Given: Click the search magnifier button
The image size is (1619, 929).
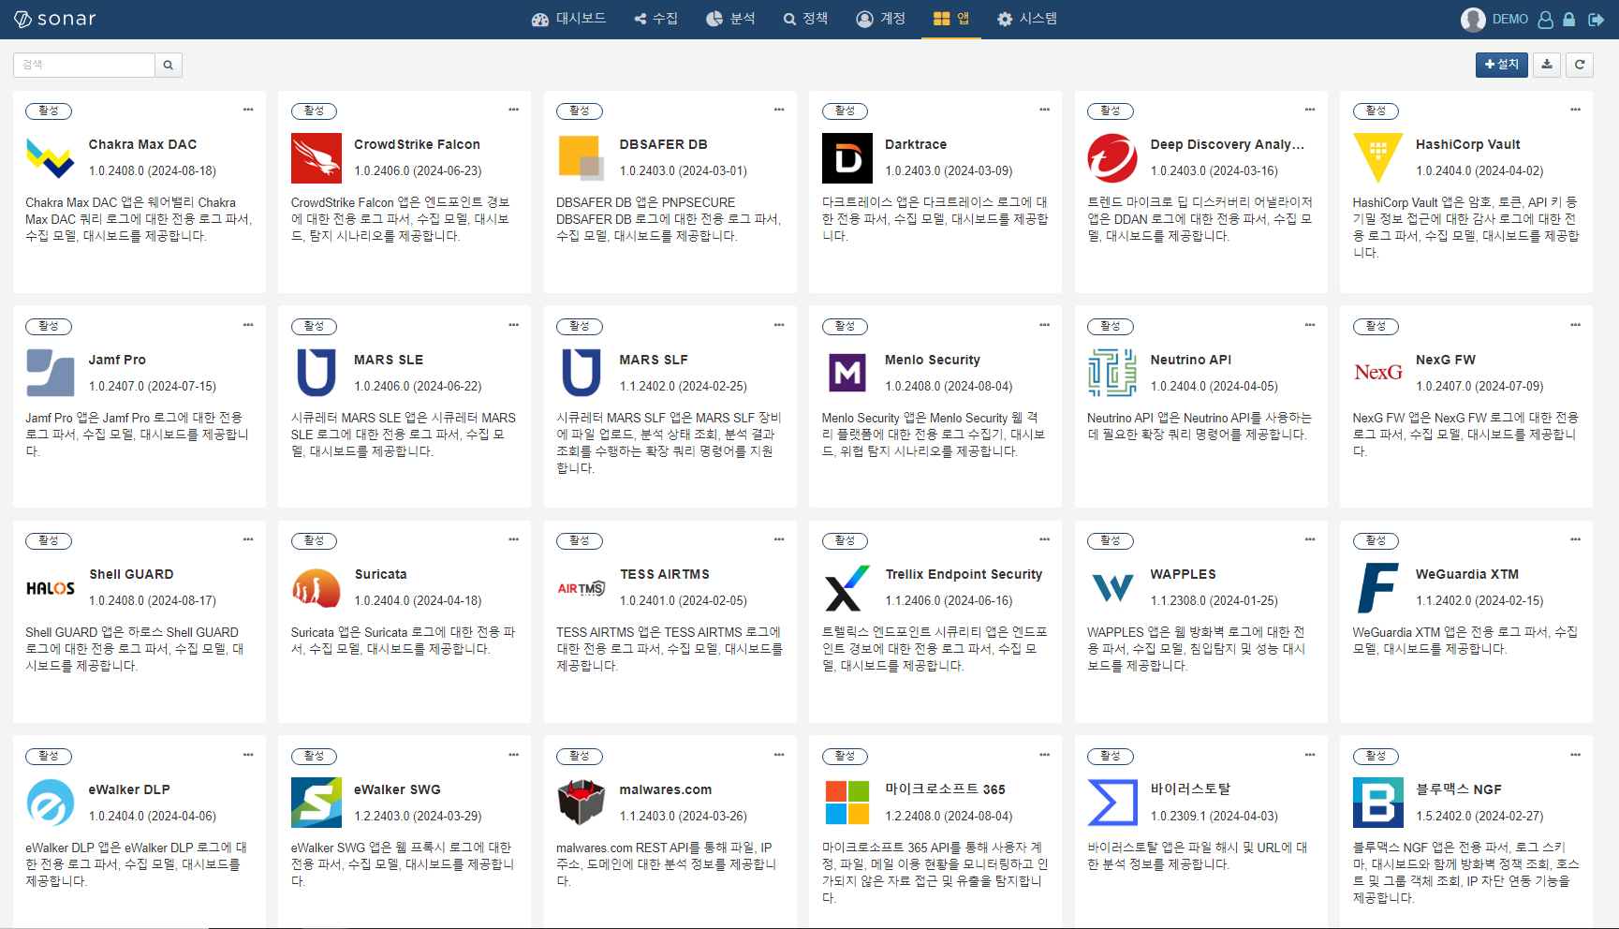Looking at the screenshot, I should pos(169,65).
